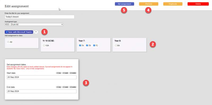Add +1 day to End date
This screenshot has height=105, width=212.
pos(59,87)
